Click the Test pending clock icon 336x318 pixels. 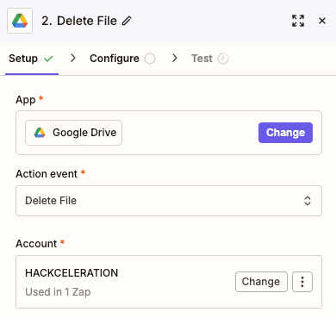coord(223,59)
